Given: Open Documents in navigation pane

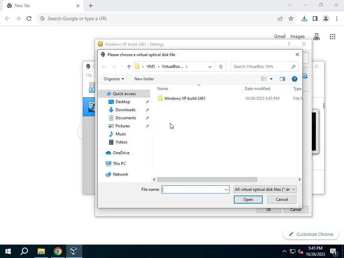Looking at the screenshot, I should 126,118.
